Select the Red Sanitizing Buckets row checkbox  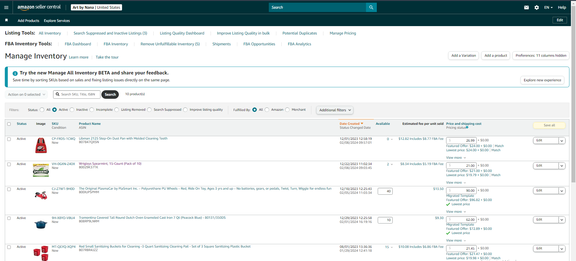[x=9, y=247]
